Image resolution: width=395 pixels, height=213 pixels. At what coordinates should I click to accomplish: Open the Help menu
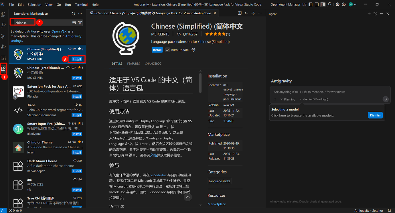point(95,5)
